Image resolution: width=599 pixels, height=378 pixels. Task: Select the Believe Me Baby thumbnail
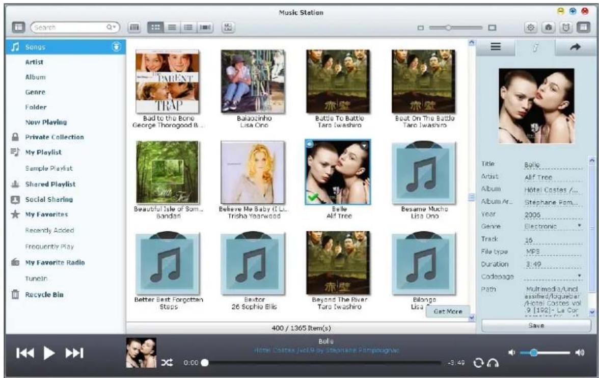click(x=253, y=172)
